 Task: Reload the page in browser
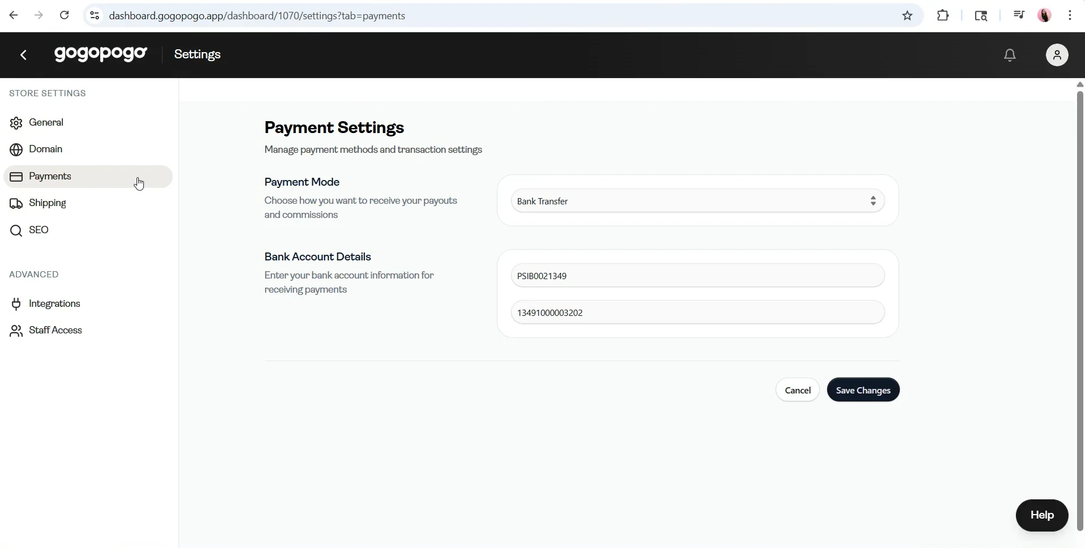[x=64, y=15]
